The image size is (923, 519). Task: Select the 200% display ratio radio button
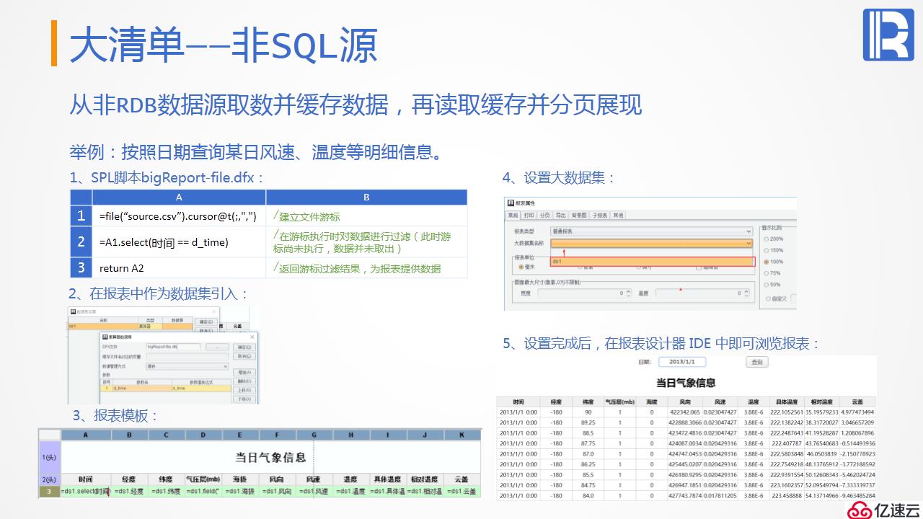pyautogui.click(x=766, y=239)
